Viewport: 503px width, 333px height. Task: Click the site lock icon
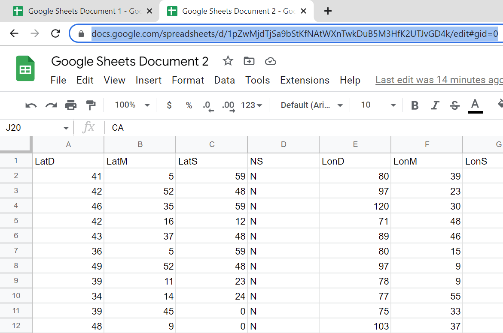(81, 33)
